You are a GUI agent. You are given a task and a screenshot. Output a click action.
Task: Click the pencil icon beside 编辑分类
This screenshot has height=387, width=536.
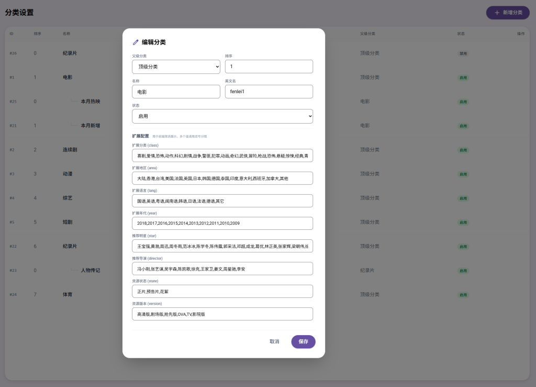click(x=136, y=42)
